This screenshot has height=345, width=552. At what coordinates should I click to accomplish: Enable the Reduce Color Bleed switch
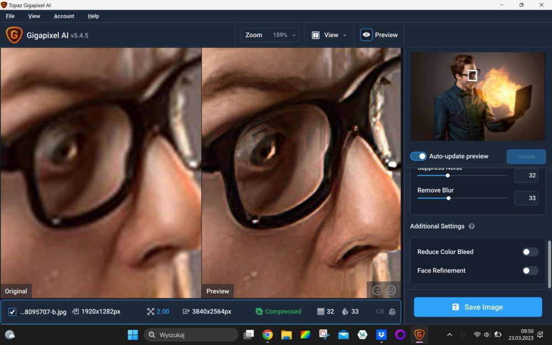[x=530, y=252]
